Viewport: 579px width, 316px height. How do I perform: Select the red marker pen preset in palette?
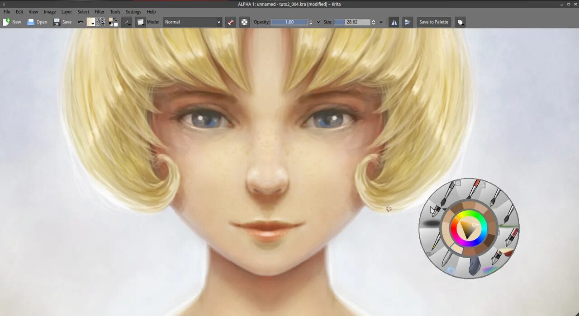pyautogui.click(x=512, y=237)
